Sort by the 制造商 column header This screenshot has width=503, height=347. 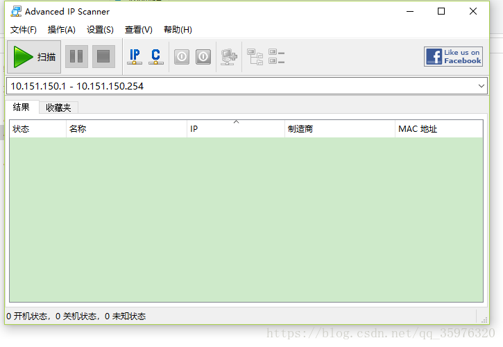coord(340,128)
